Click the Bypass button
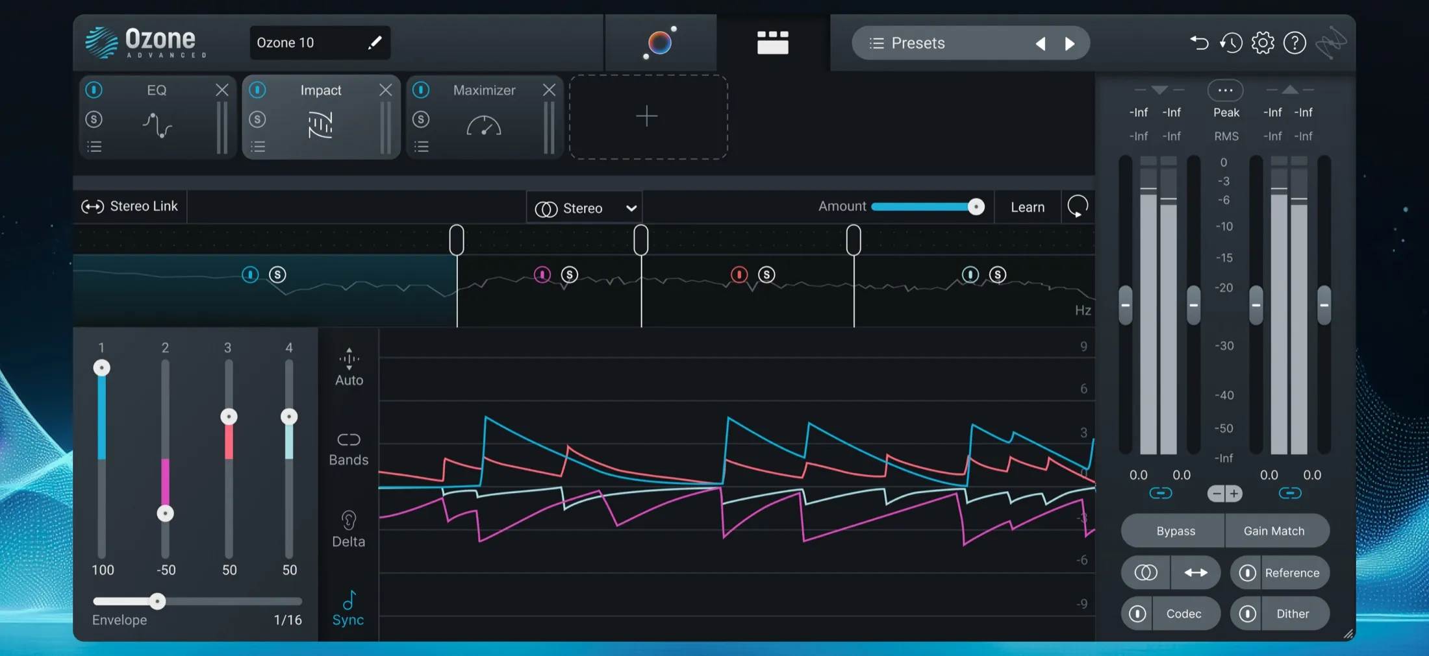 (x=1173, y=531)
